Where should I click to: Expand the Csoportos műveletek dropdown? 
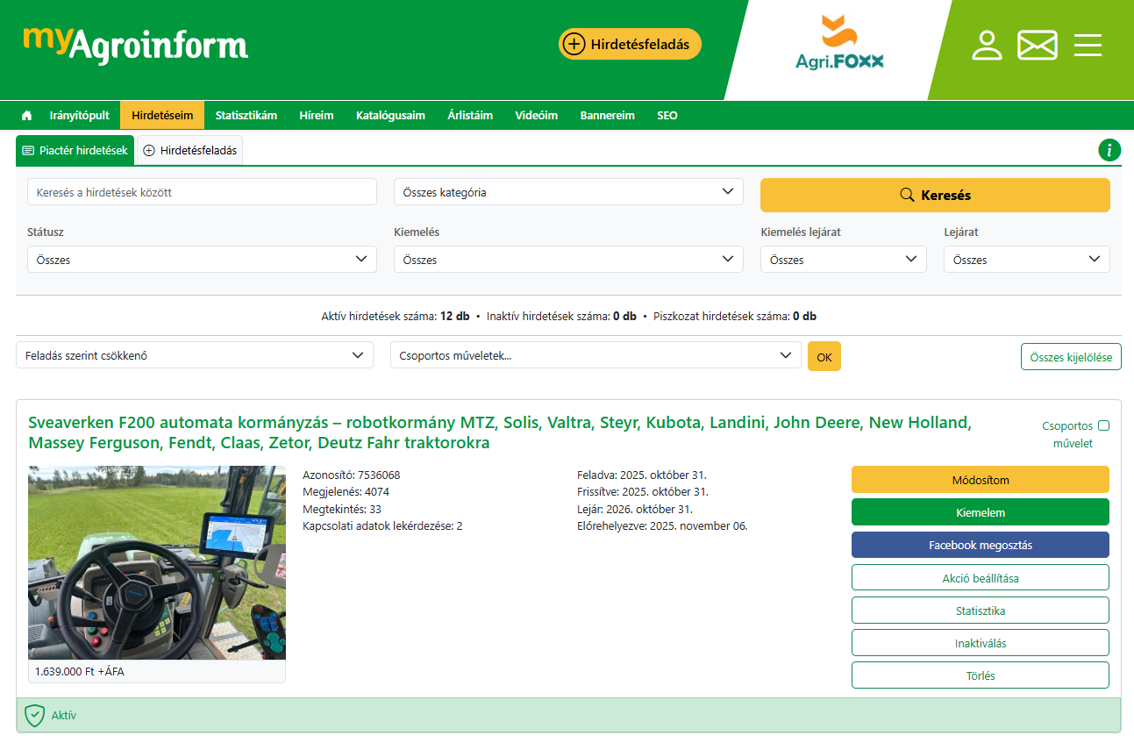tap(596, 355)
